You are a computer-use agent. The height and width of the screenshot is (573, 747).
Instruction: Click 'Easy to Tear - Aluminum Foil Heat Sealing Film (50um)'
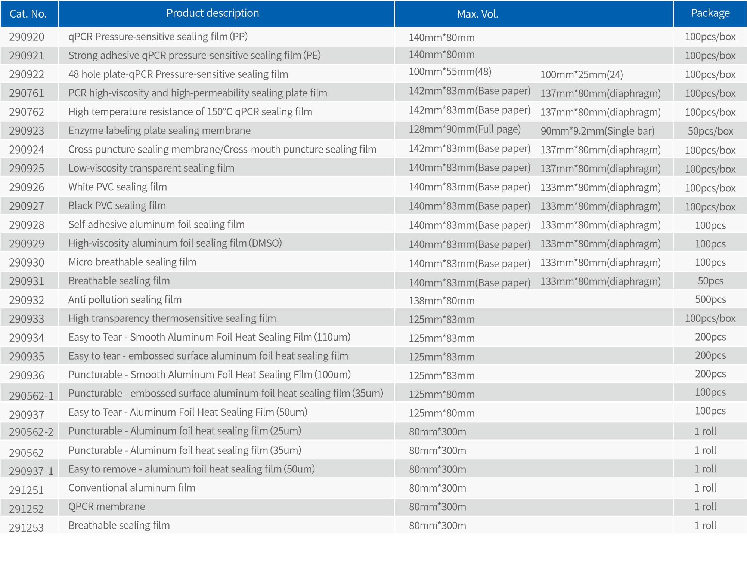pos(188,412)
